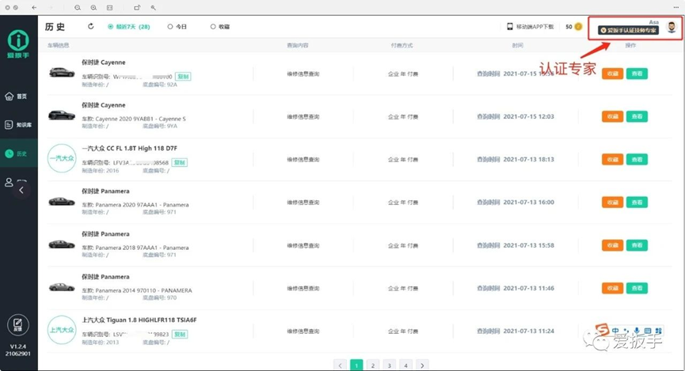
Task: Click the timestamp 2021-07-13 11:24
Action: tap(529, 331)
